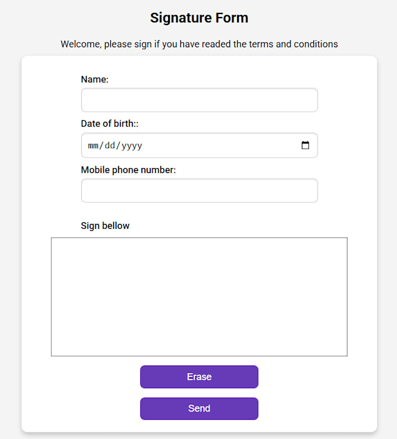Image resolution: width=397 pixels, height=439 pixels.
Task: Click the Mobile phone number: label
Action: (128, 170)
